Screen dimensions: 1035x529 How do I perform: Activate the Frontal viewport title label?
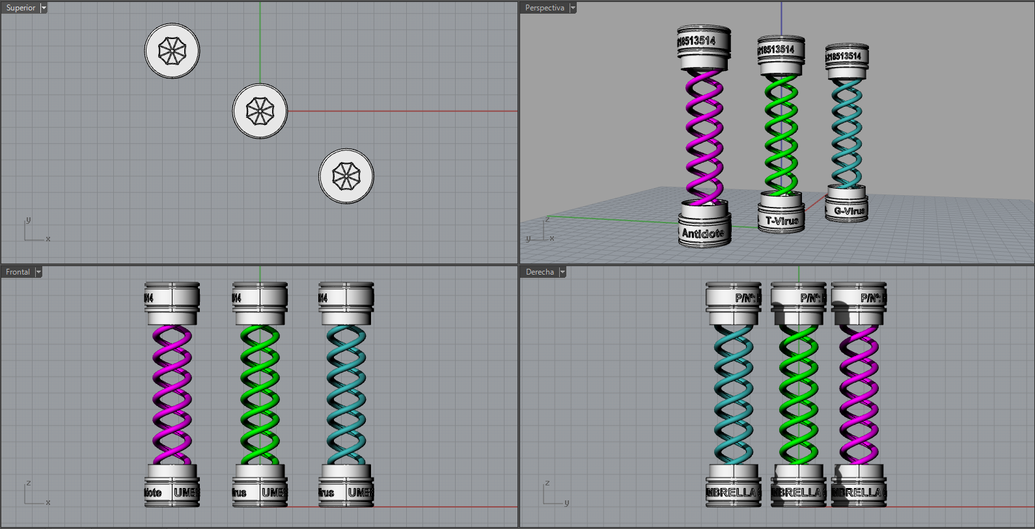[x=18, y=272]
